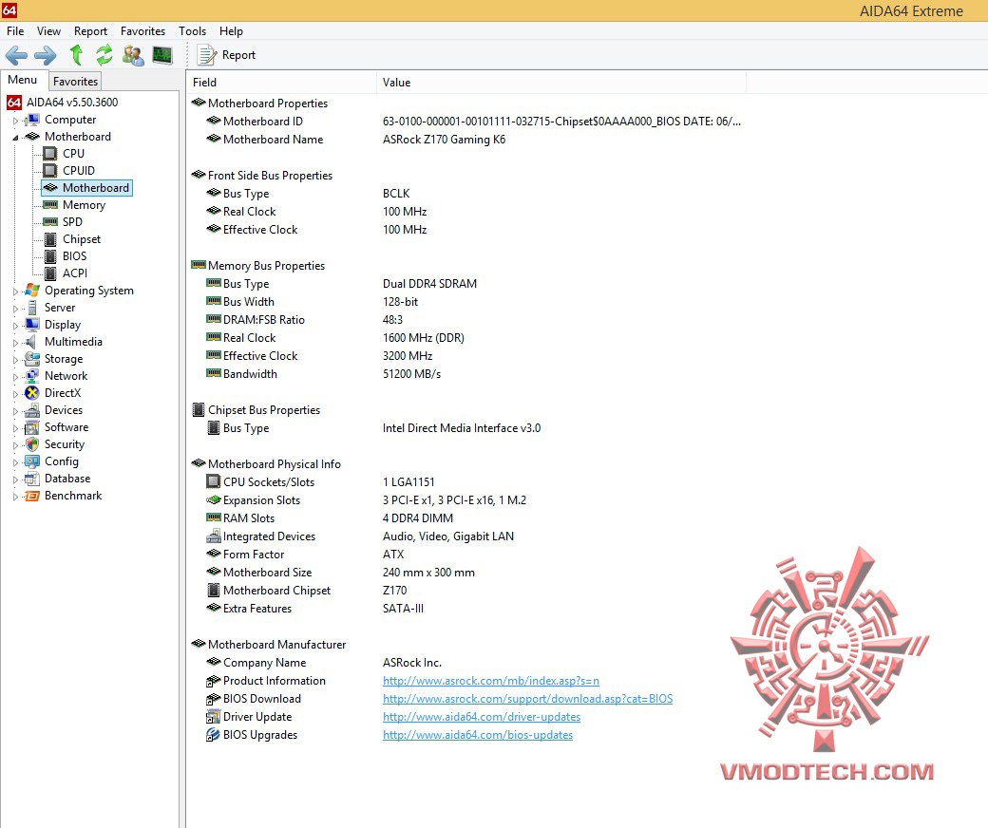Switch to the Favorites tab
Image resolution: width=988 pixels, height=828 pixels.
coord(75,82)
